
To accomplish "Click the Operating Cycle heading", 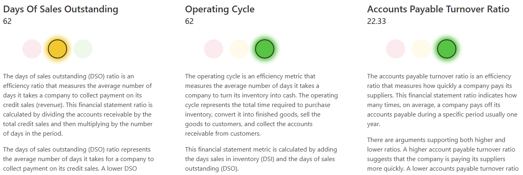I will click(220, 9).
